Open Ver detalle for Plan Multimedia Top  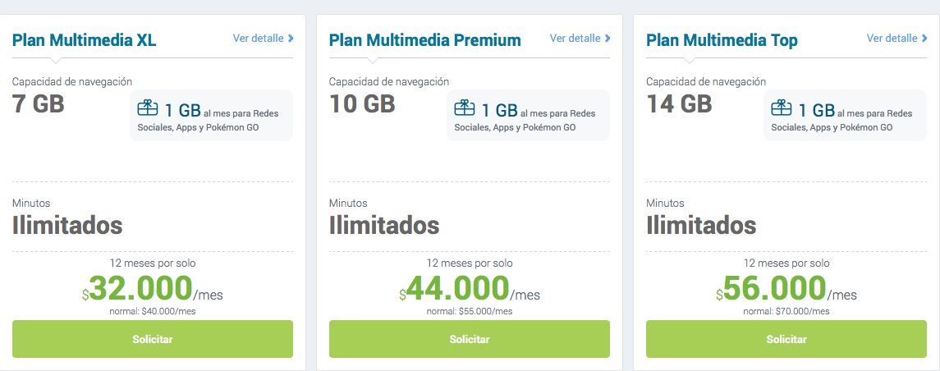click(892, 39)
